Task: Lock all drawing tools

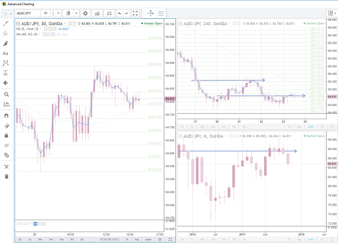Action: click(6, 135)
